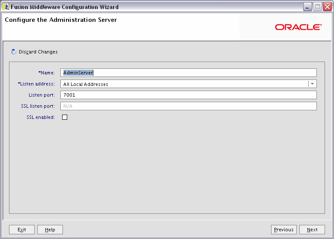Close the Fusion Middleware Configuration Wizard
Image resolution: width=334 pixels, height=239 pixels.
point(327,7)
